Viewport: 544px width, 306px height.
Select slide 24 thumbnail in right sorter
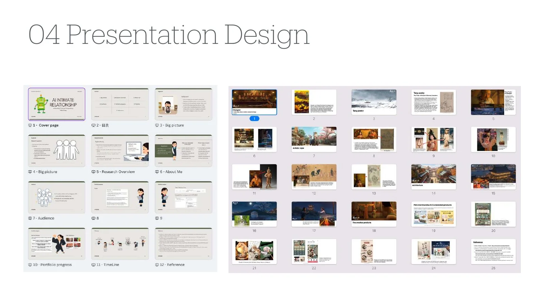(434, 252)
